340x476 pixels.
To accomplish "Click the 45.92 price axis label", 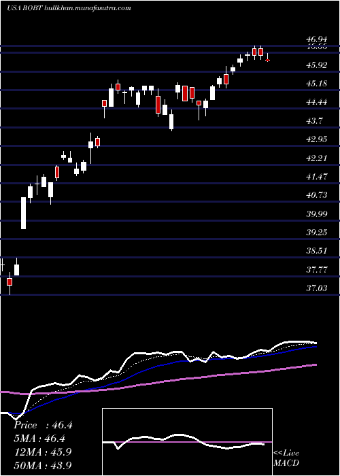I will [x=317, y=65].
